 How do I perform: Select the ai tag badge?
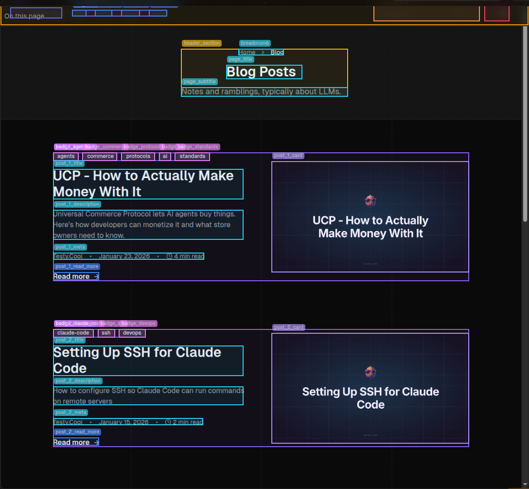click(165, 156)
